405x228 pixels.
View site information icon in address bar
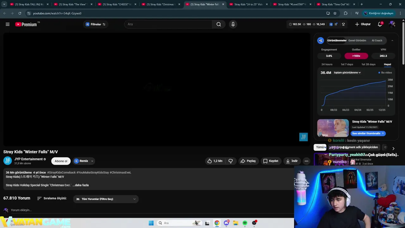(29, 13)
